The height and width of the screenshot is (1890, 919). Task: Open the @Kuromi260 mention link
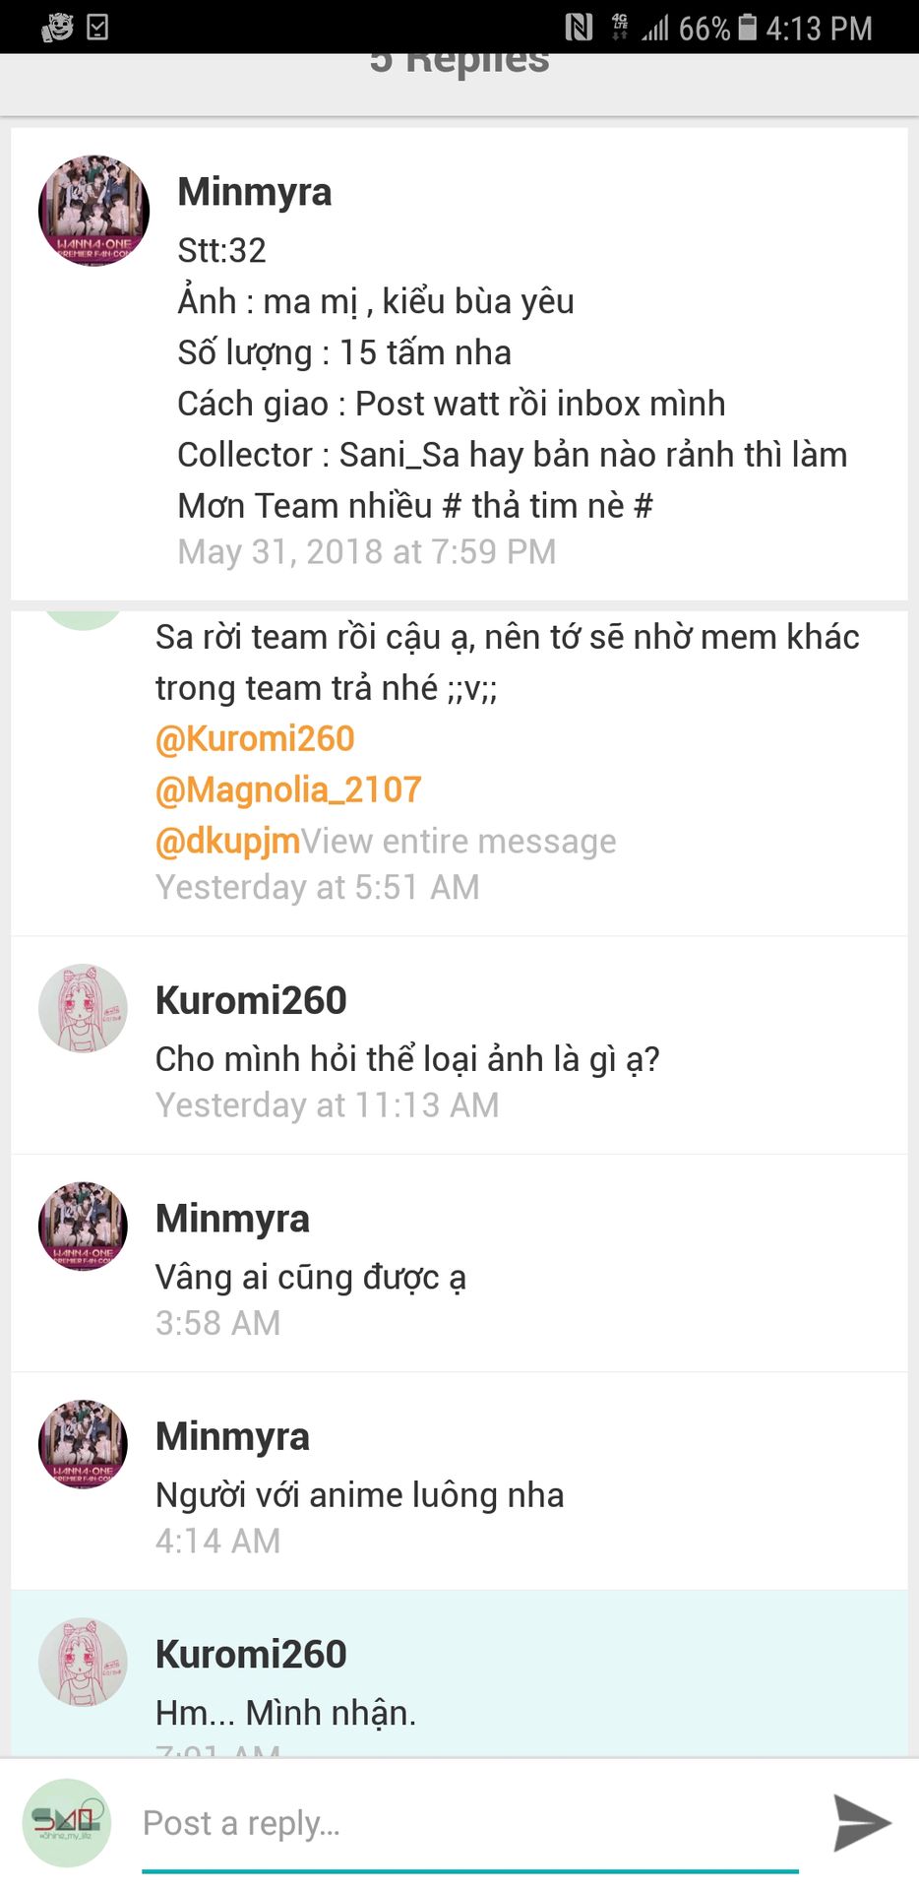(x=255, y=738)
